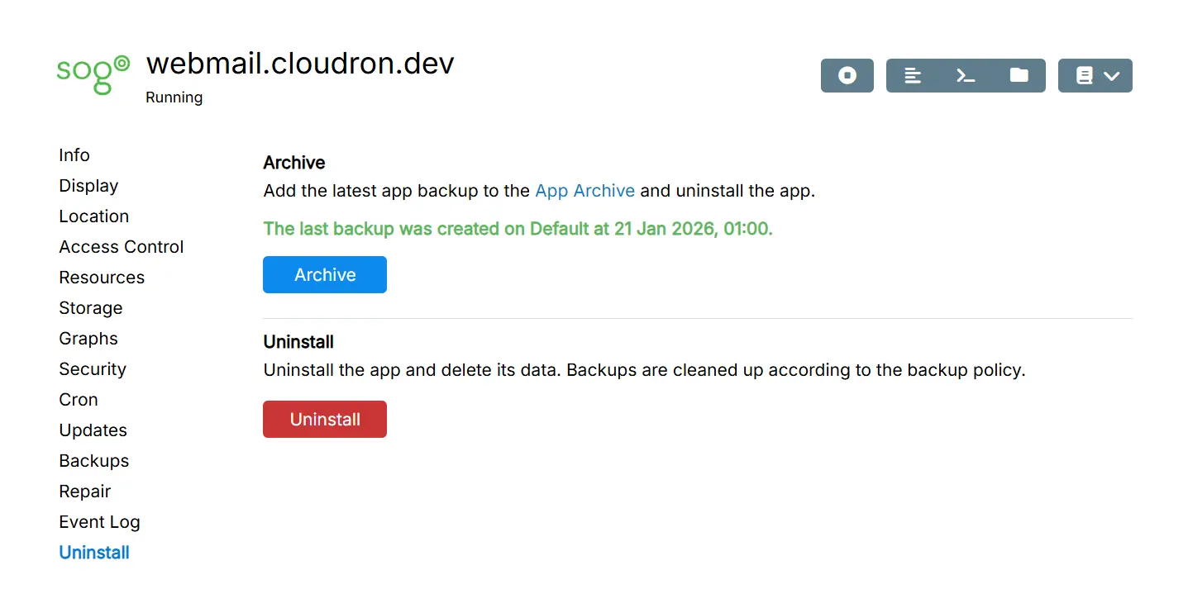Screen dimensions: 1188x608
Task: Expand the documentation book dropdown
Action: 1095,75
